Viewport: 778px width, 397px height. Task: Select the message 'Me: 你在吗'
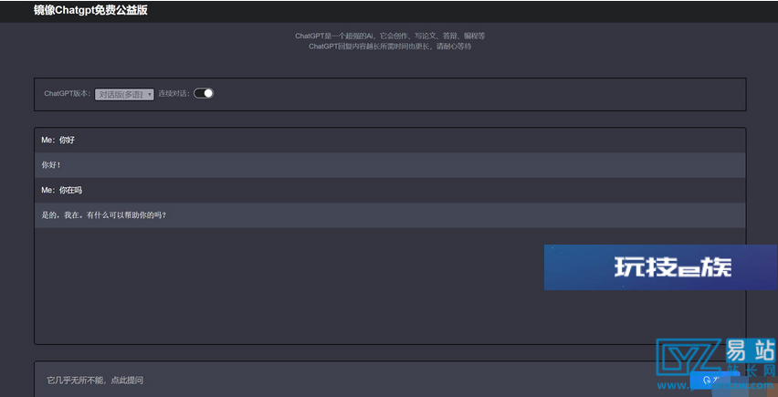point(390,190)
